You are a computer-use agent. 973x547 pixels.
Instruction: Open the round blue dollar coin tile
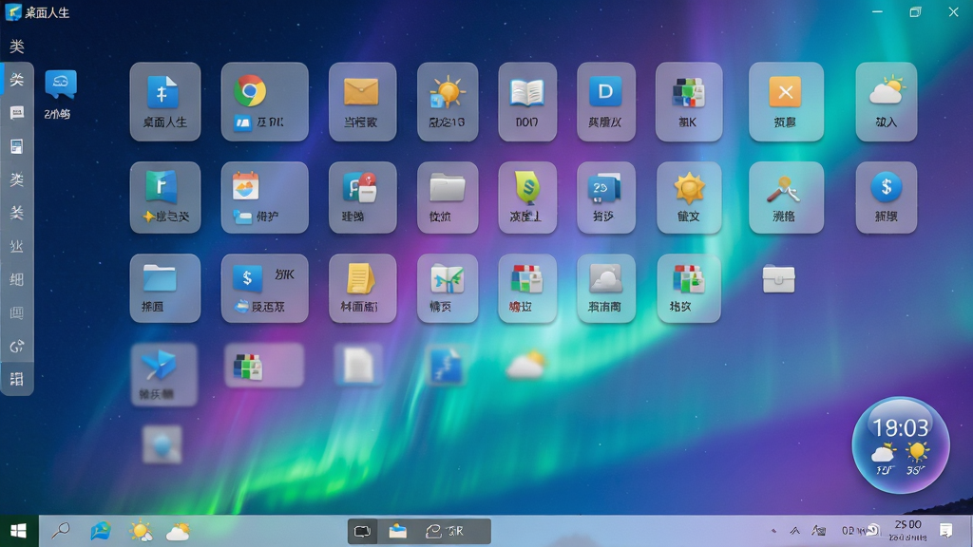pyautogui.click(x=887, y=198)
